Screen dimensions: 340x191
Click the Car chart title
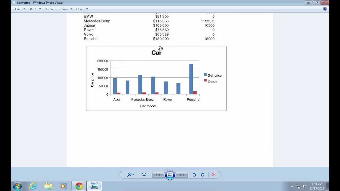click(156, 53)
